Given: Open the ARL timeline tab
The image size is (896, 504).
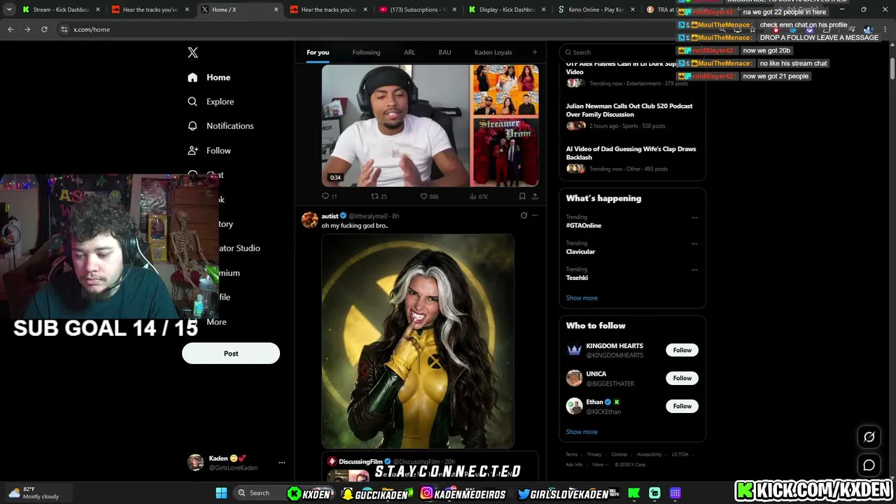Looking at the screenshot, I should (x=409, y=52).
